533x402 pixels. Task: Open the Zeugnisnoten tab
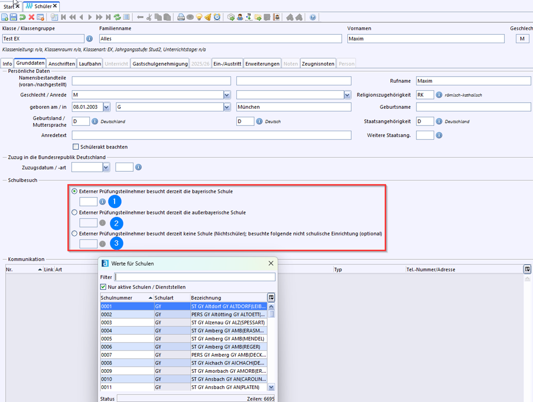[x=318, y=64]
